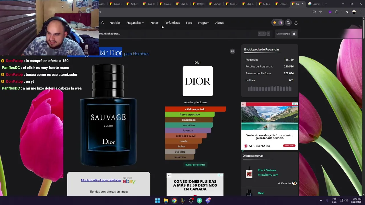Open the site search magnifier icon
365x205 pixels.
tap(288, 22)
